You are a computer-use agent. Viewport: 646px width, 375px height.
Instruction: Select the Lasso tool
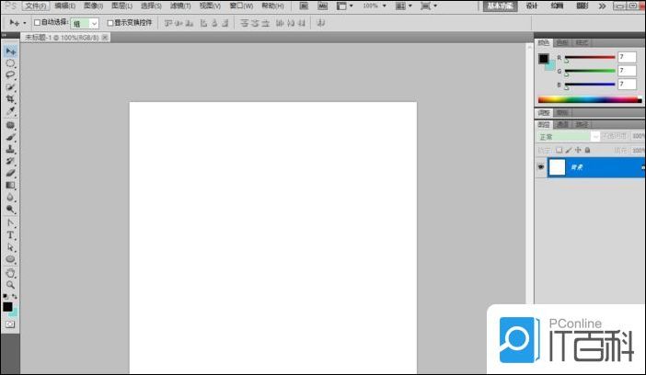[11, 75]
